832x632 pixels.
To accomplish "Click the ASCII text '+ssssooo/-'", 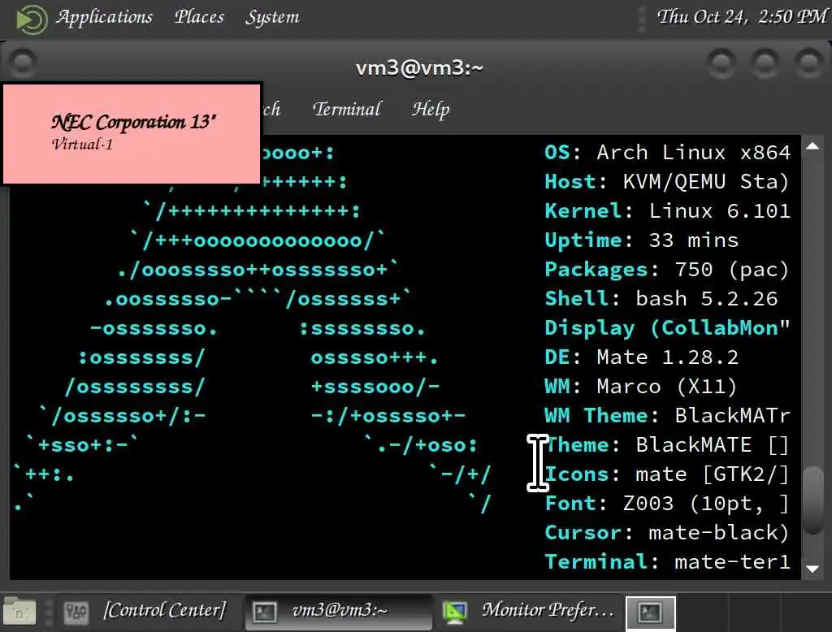I will (x=375, y=387).
